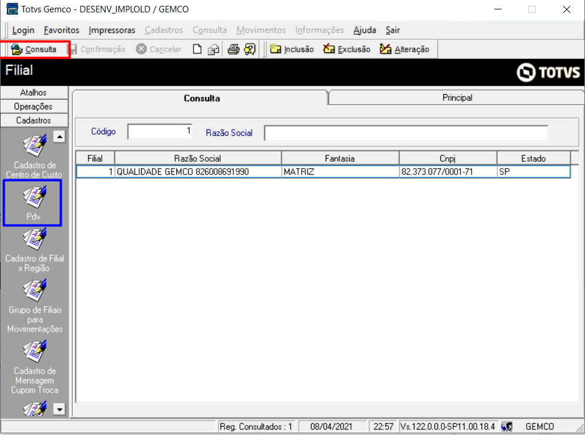This screenshot has height=435, width=585.
Task: Click the new blank page icon
Action: [x=197, y=49]
